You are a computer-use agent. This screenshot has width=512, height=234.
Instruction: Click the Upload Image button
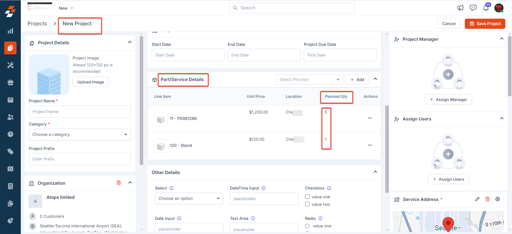coord(90,82)
